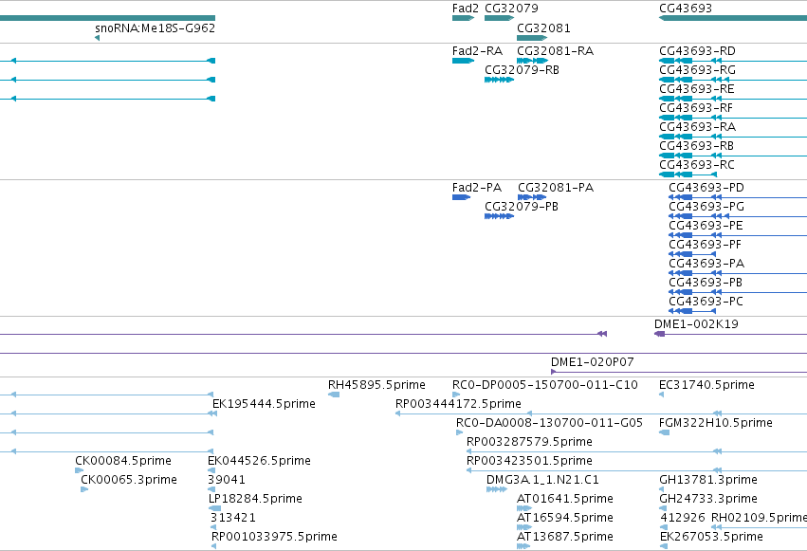
Task: Click EST RH02109.5prime
Action: [x=760, y=527]
